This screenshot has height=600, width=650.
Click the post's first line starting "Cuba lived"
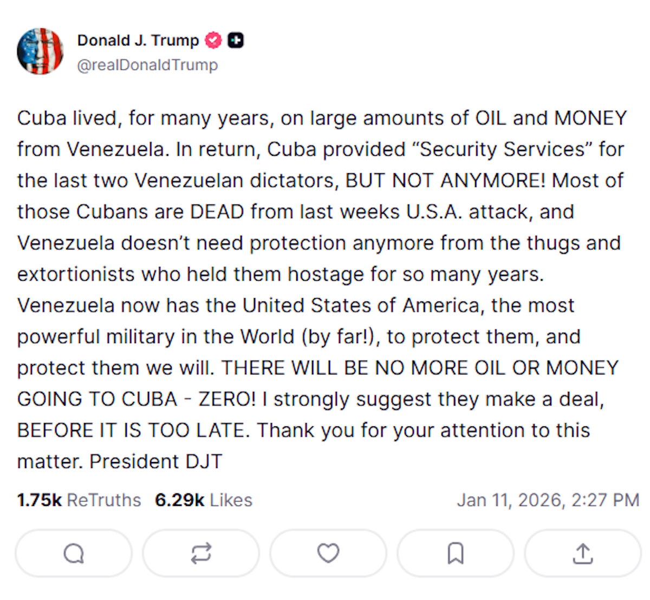322,118
